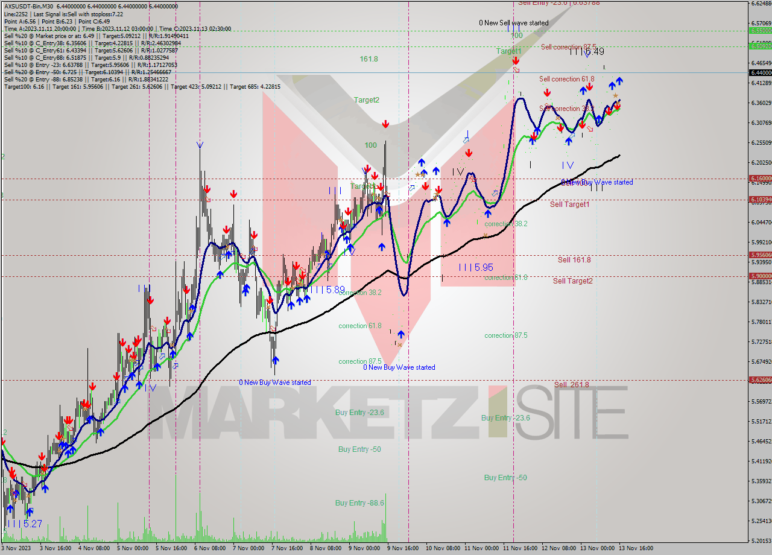Select the red 5.90000 price level tag
The width and height of the screenshot is (772, 555).
760,276
